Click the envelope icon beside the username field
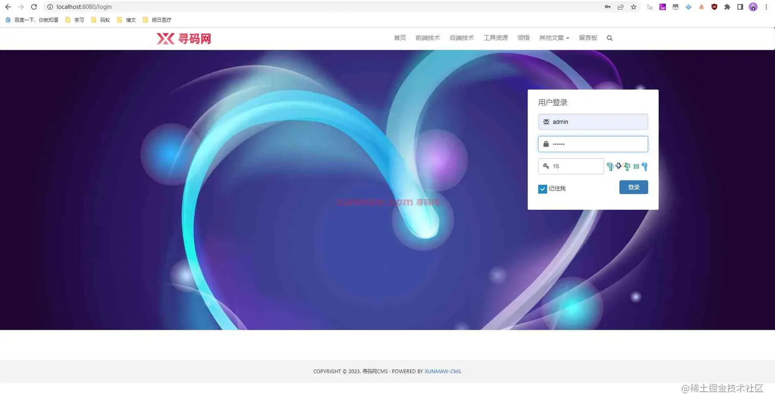775x405 pixels. [x=545, y=122]
